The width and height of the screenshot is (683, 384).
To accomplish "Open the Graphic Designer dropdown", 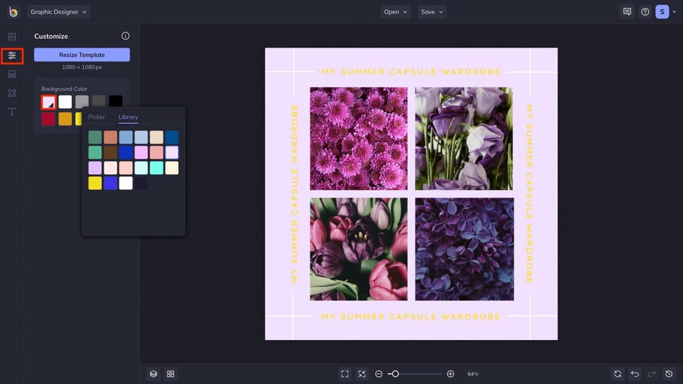I will click(x=59, y=12).
